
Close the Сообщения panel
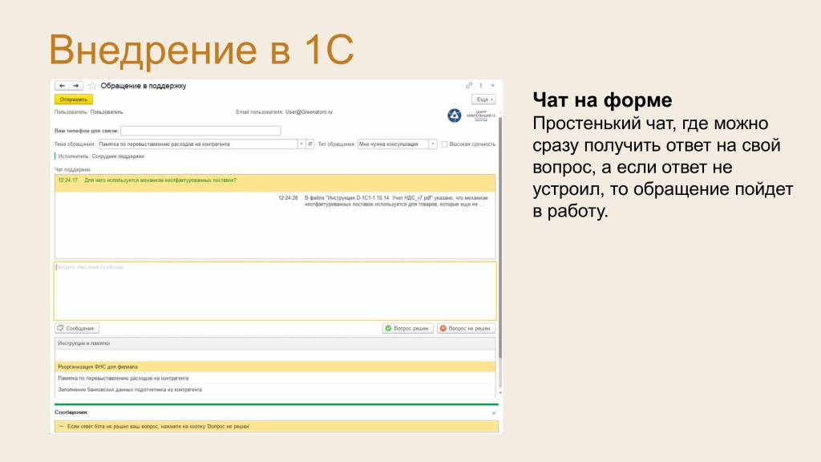tap(494, 413)
